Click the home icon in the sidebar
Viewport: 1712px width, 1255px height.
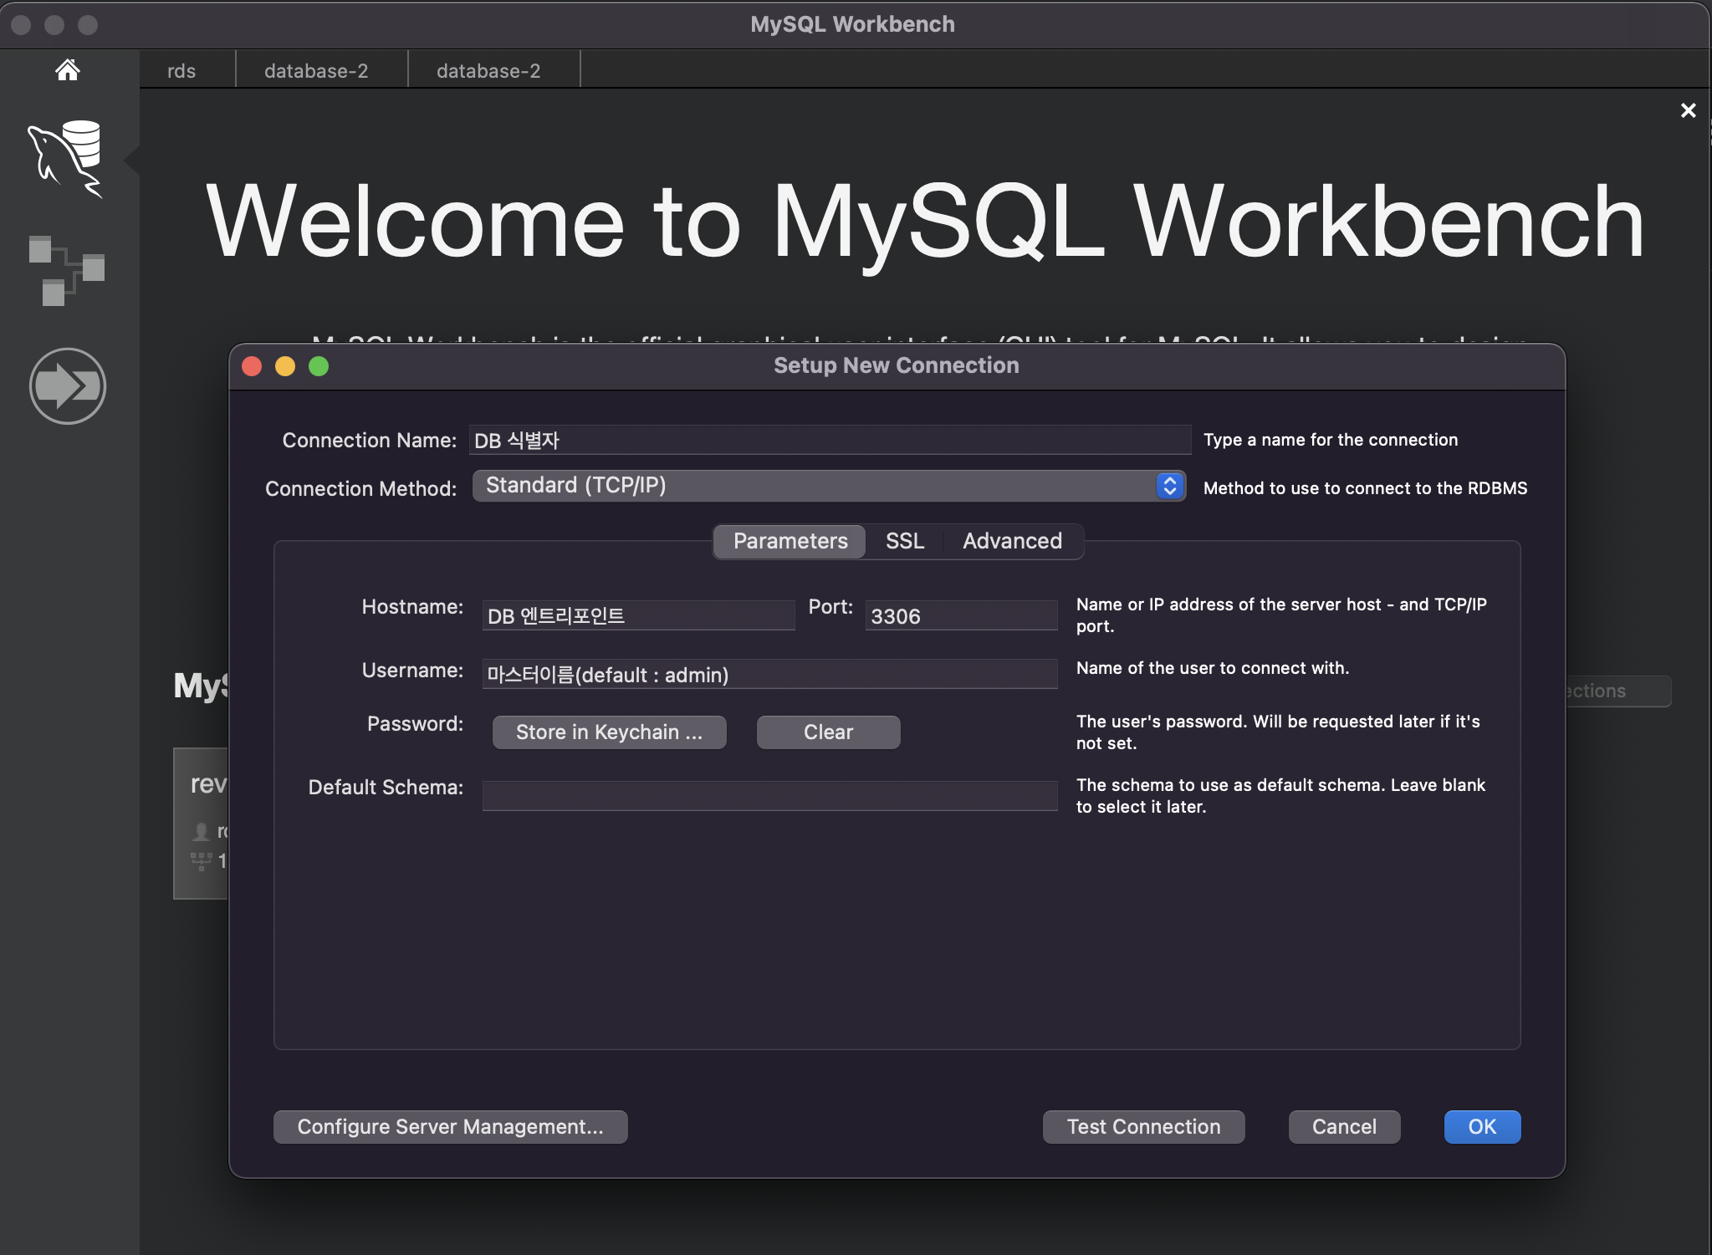click(68, 70)
